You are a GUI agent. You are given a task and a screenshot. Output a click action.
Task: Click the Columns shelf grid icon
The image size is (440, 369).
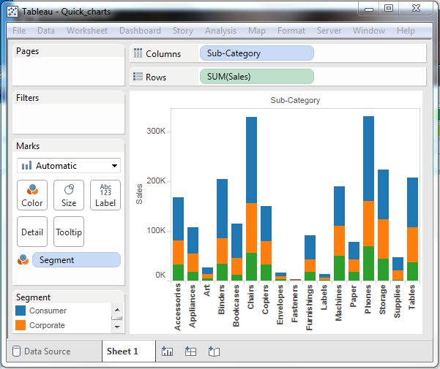tap(137, 53)
